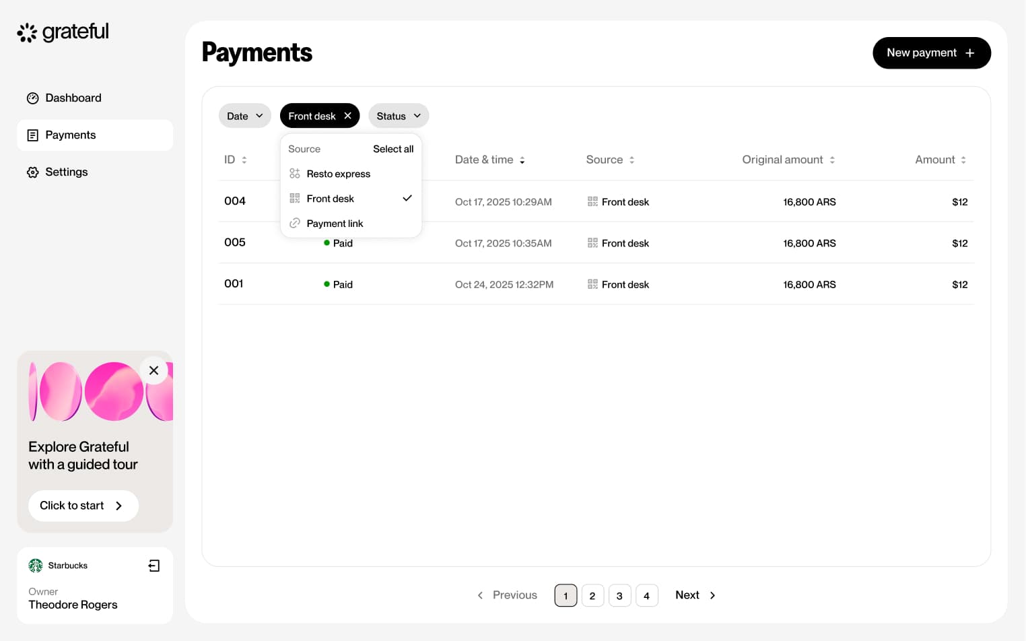Sort by ID column arrows

tap(244, 160)
